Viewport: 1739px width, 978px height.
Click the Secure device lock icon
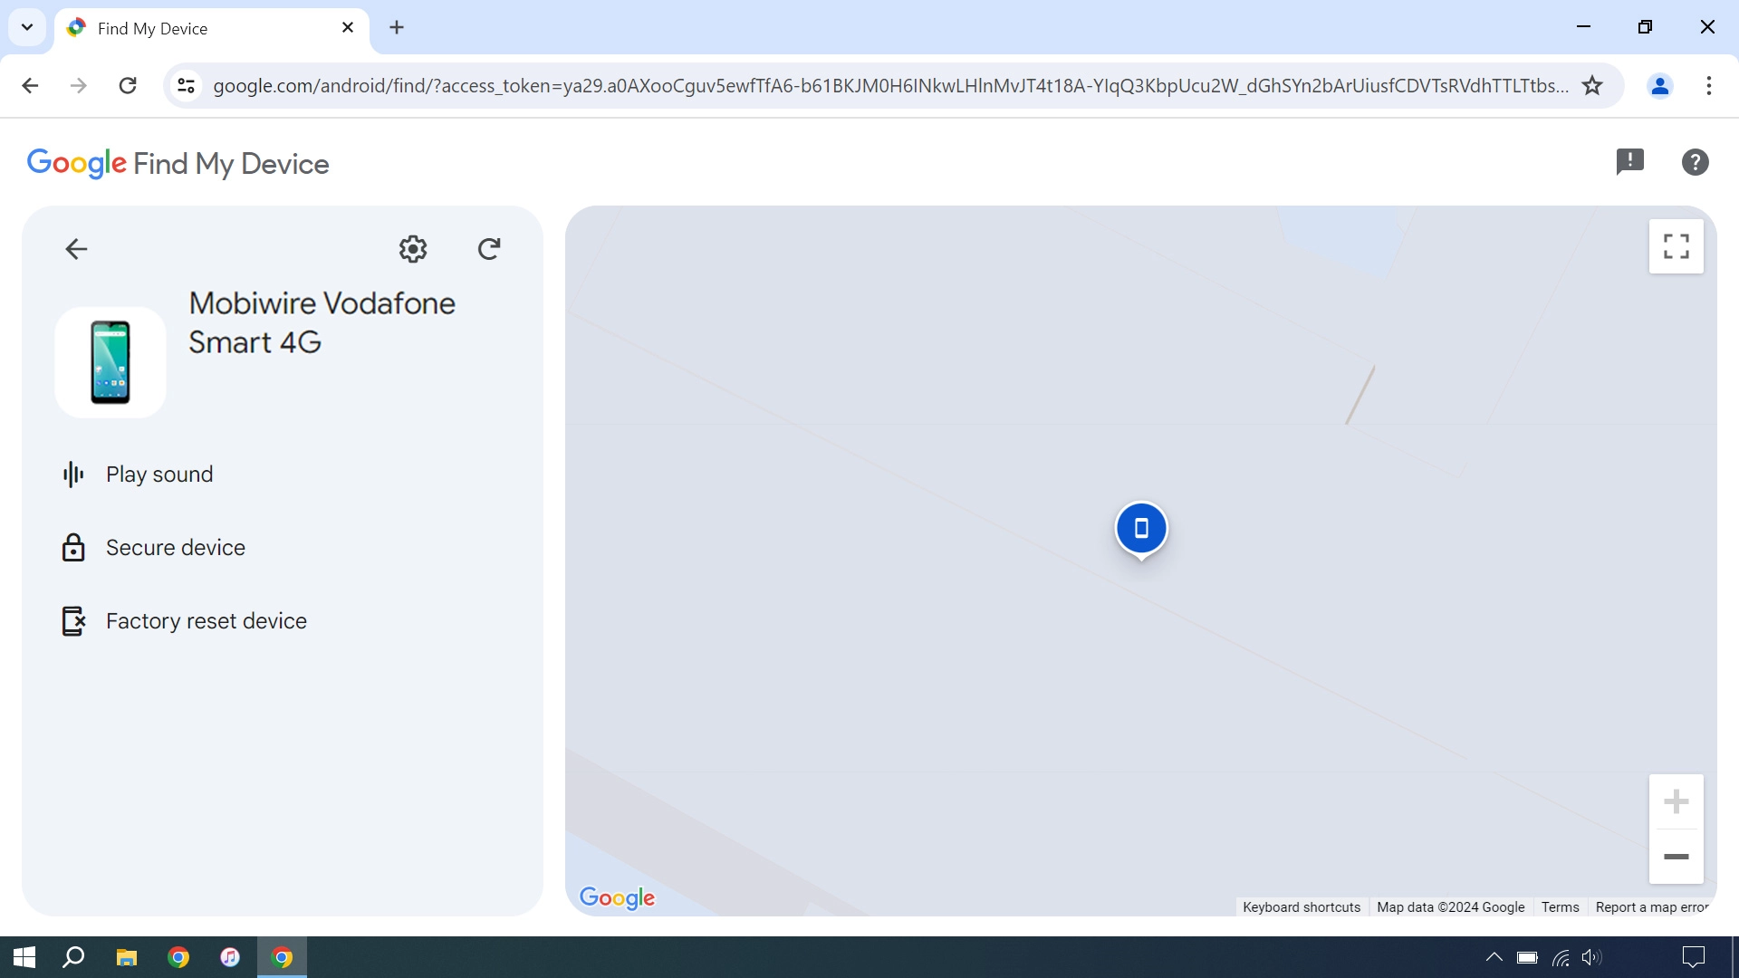click(73, 547)
